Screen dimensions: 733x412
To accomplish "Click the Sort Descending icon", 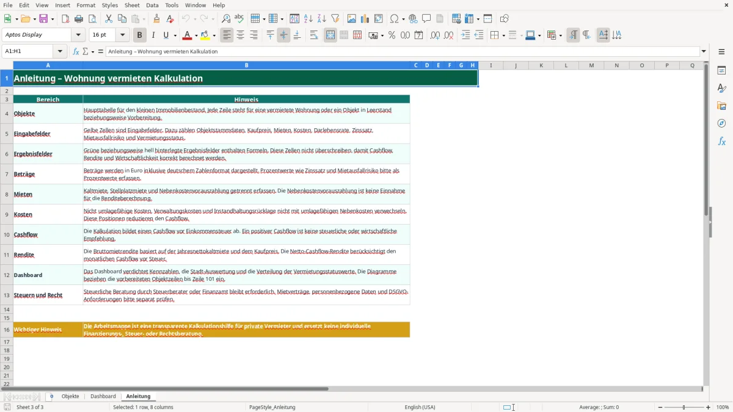I will coord(322,19).
